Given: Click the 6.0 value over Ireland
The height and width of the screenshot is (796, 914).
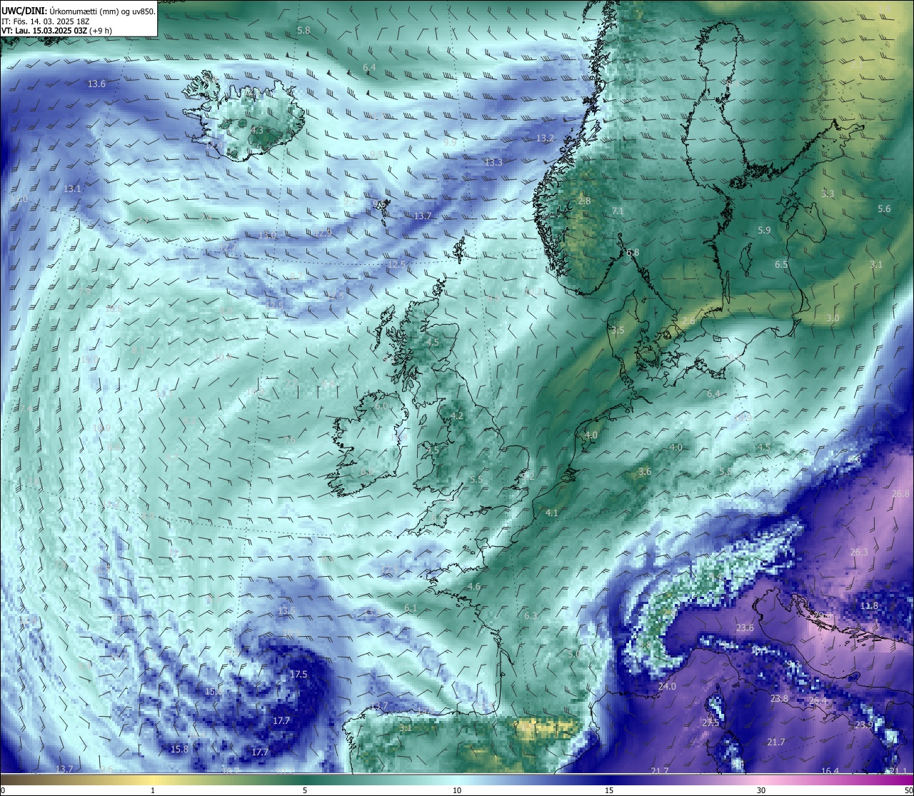Looking at the screenshot, I should coord(381,406).
